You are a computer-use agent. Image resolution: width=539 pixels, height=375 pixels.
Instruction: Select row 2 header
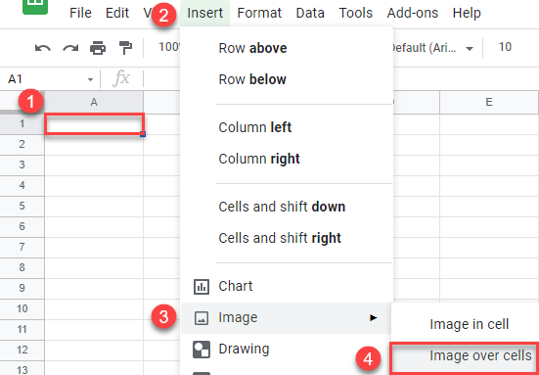click(x=22, y=145)
